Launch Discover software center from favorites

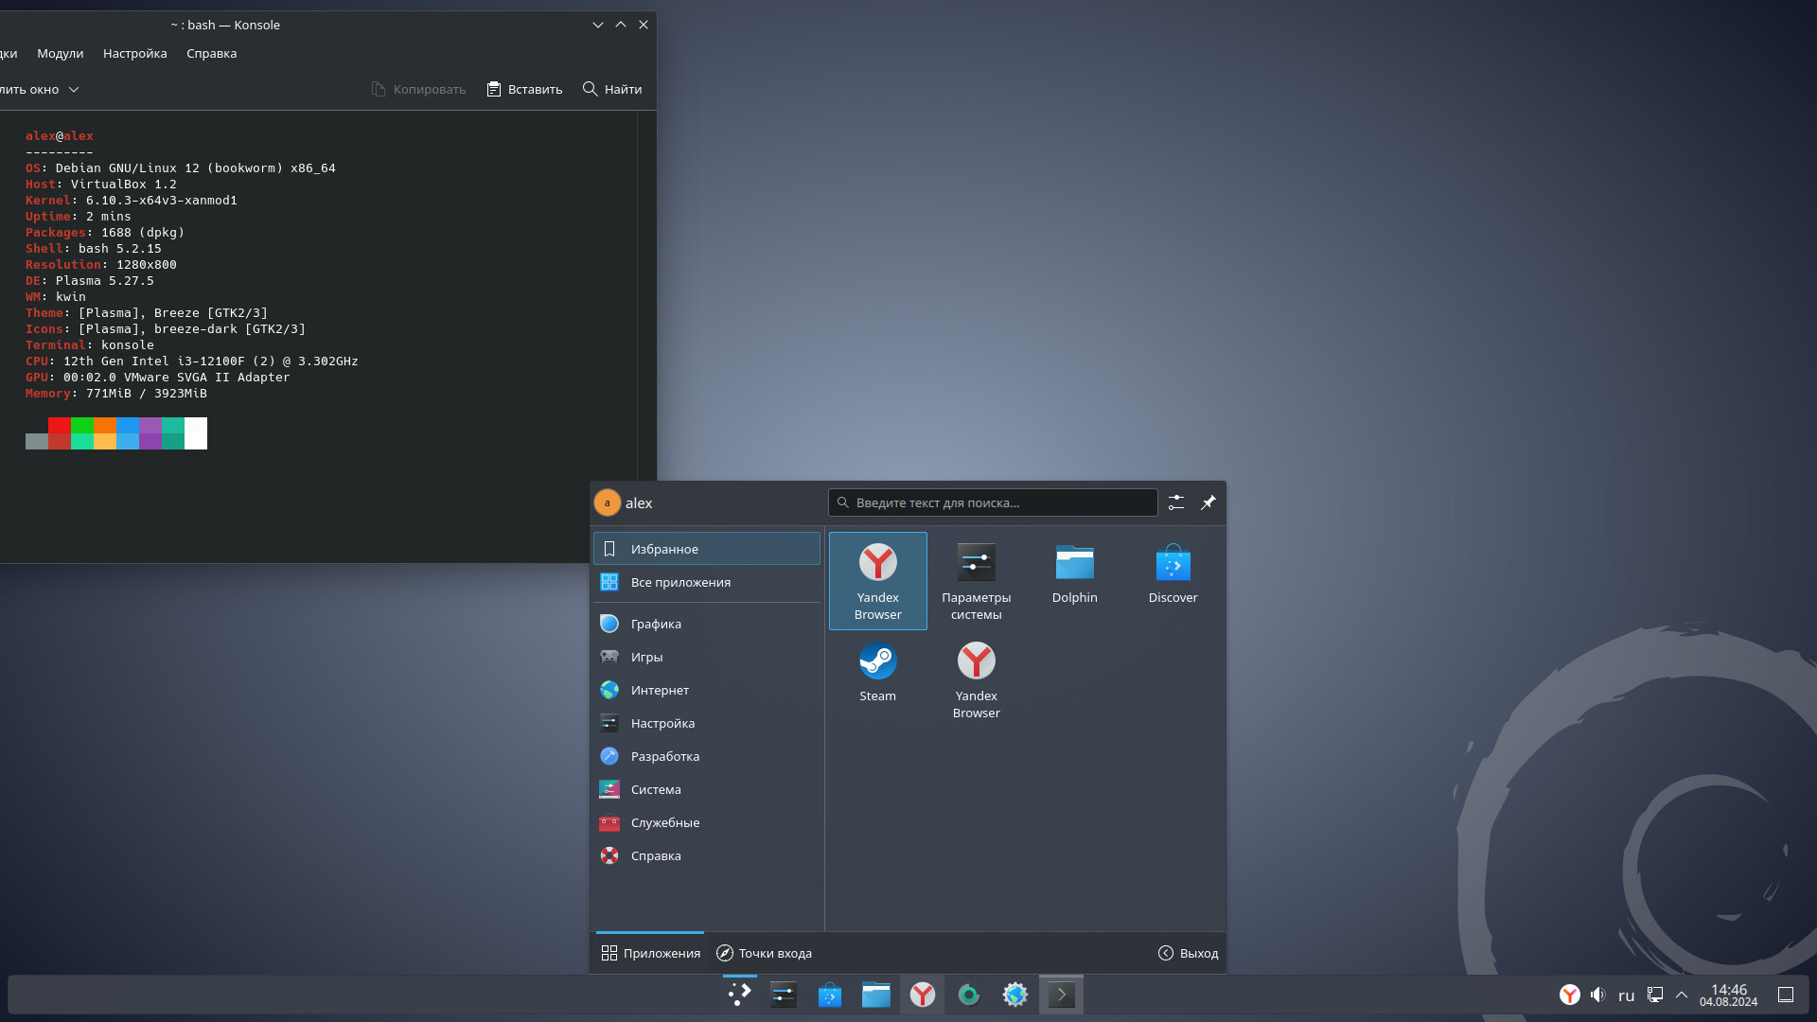[1173, 580]
